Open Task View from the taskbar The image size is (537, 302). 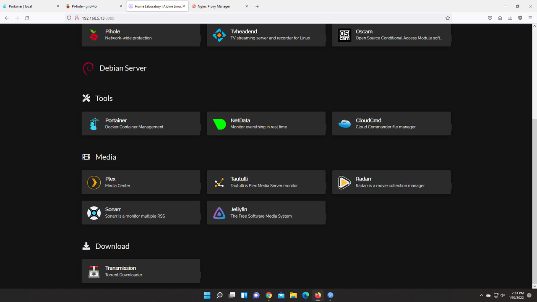[232, 295]
